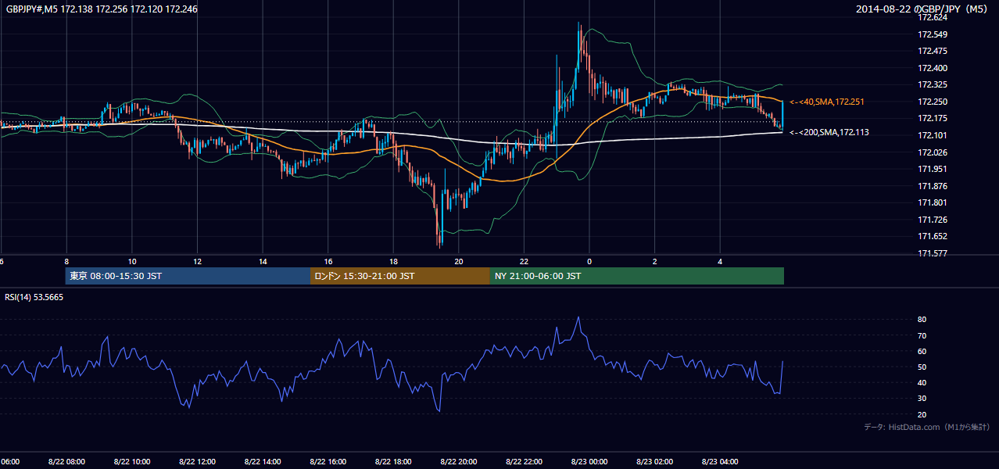The image size is (999, 469).
Task: Click the RSI(14) 53.5665 indicator label
Action: tap(34, 297)
